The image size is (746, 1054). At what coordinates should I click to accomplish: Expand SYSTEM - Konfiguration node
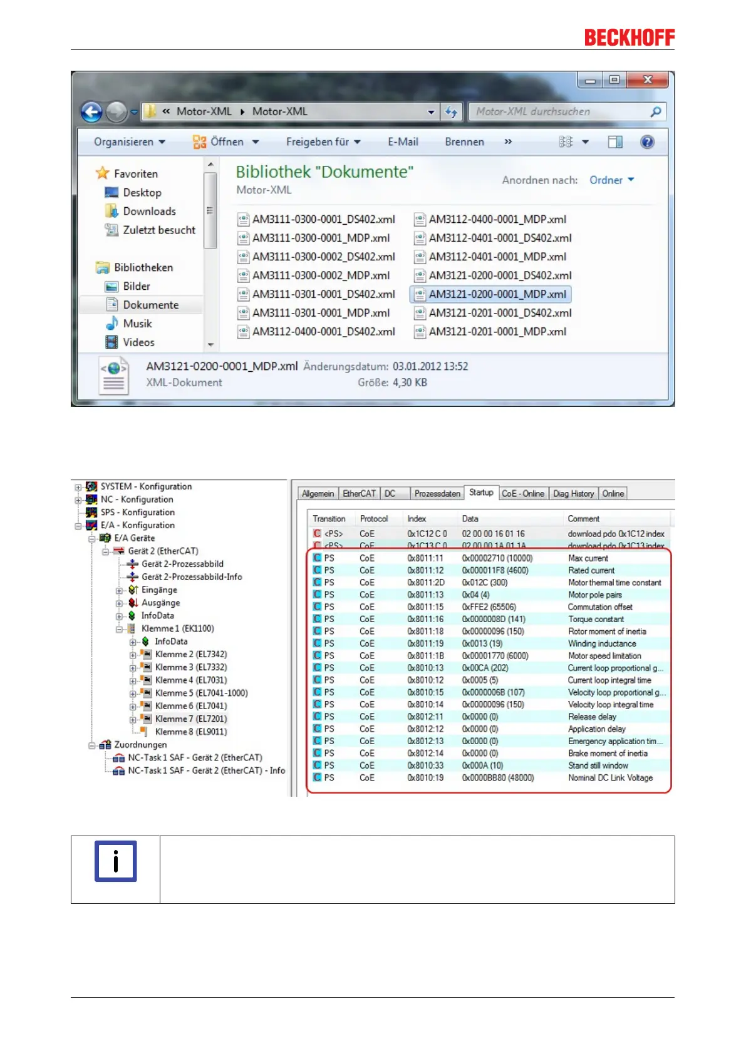pos(78,487)
